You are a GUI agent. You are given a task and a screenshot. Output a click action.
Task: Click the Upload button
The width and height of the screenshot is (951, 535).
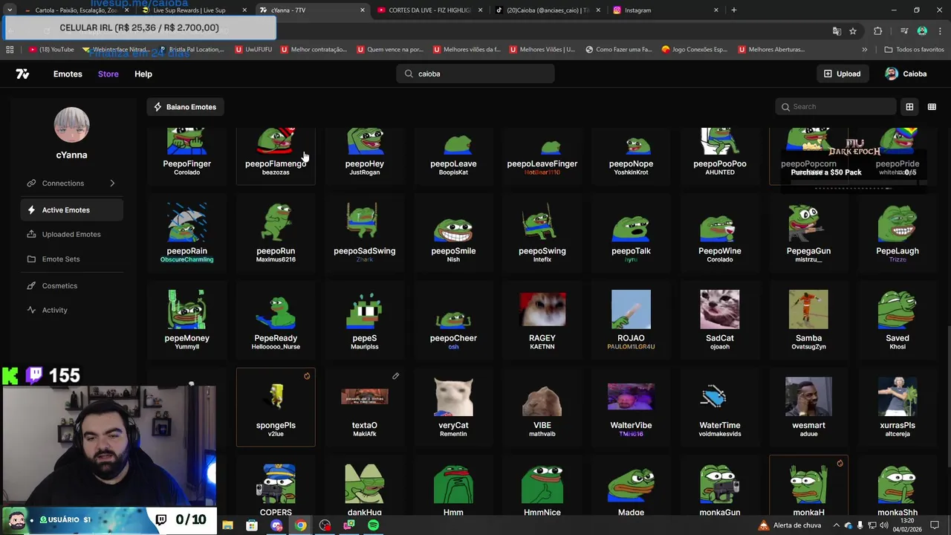coord(842,74)
